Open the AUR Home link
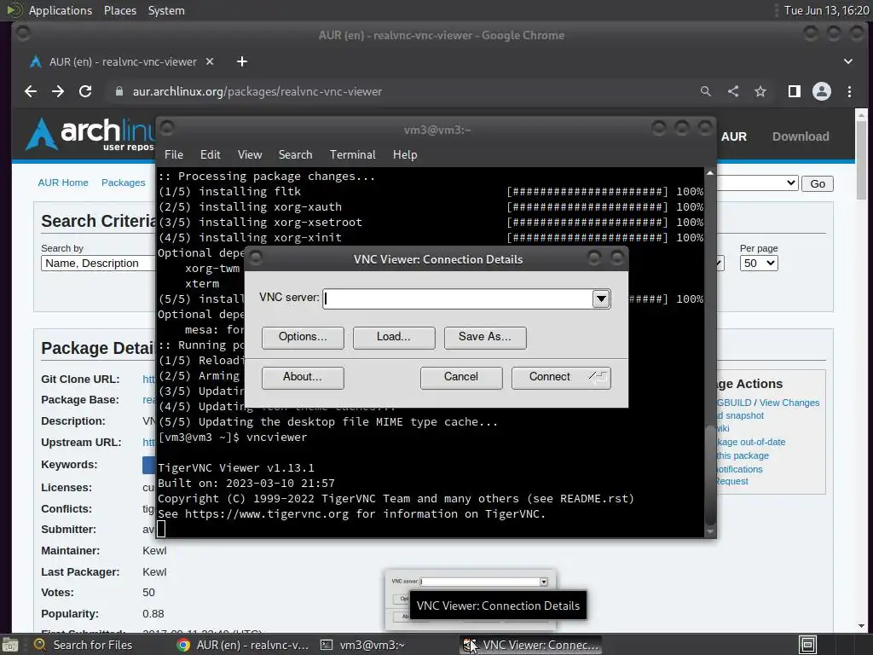The width and height of the screenshot is (873, 655). coord(63,183)
